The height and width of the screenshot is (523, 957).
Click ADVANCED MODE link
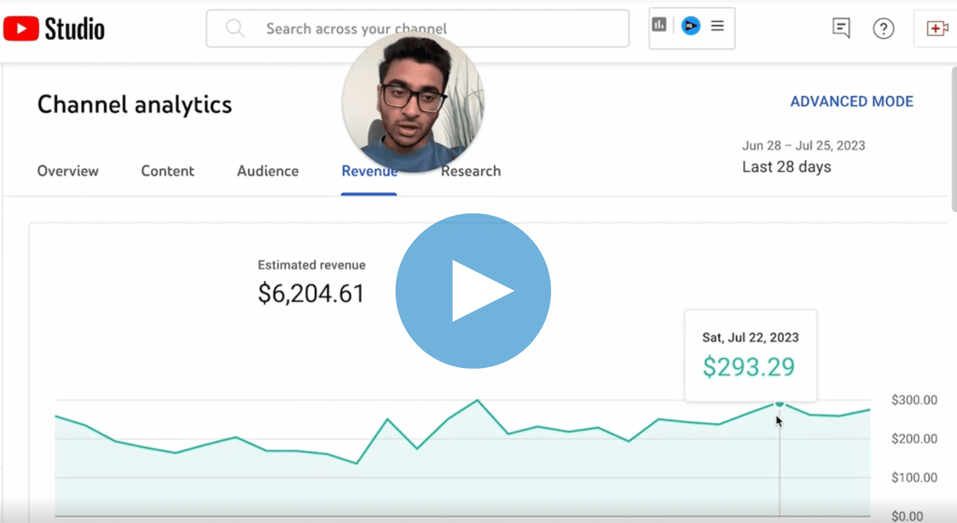point(852,101)
